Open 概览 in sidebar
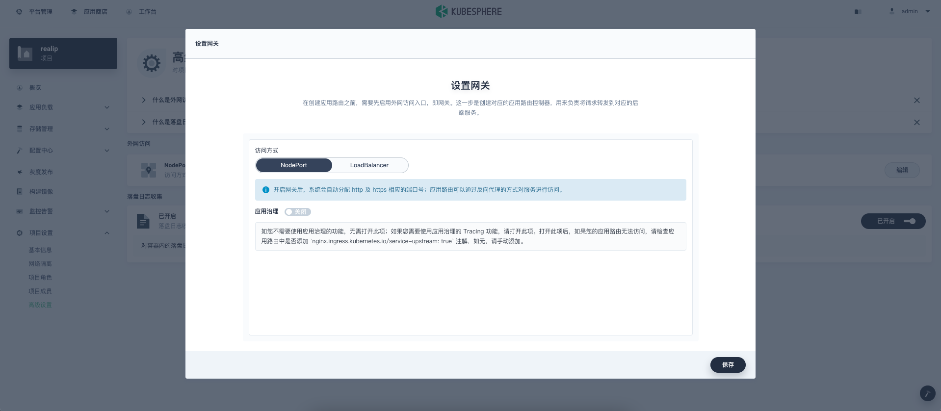Screen dimensions: 941x411 (x=35, y=88)
